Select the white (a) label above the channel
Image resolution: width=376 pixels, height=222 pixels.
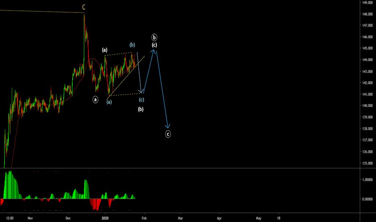105,50
